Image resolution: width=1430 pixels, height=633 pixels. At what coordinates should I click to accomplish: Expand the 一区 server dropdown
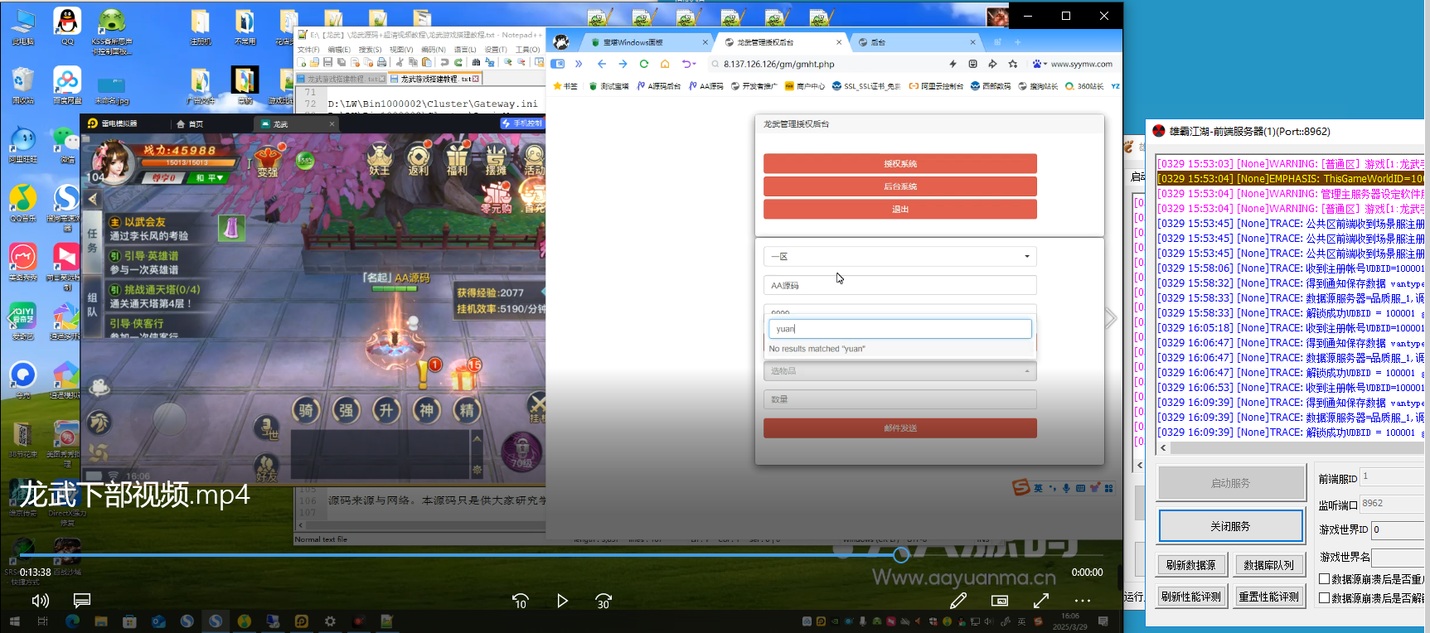pyautogui.click(x=899, y=257)
